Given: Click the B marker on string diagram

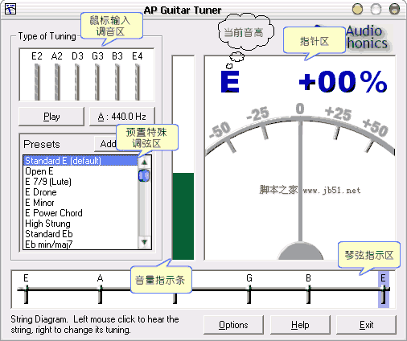Looking at the screenshot, I should coord(309,290).
